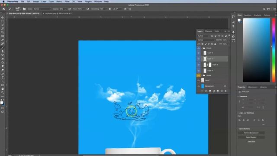Image resolution: width=277 pixels, height=156 pixels.
Task: Pick a color in the color field
Action: pos(256,50)
